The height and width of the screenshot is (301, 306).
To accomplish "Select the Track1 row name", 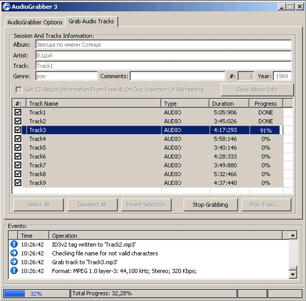I will [x=37, y=112].
